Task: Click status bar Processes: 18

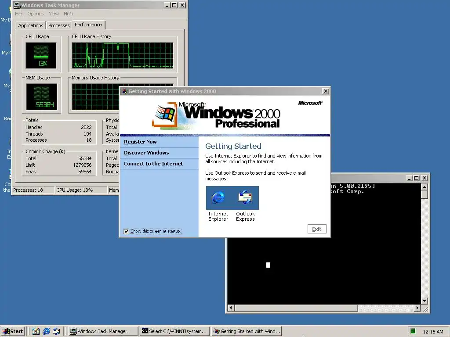Action: 33,190
